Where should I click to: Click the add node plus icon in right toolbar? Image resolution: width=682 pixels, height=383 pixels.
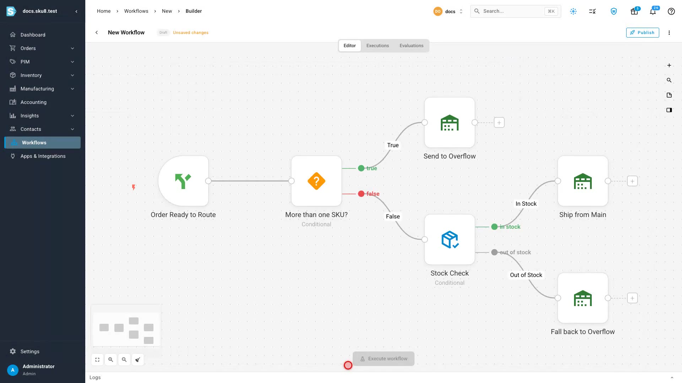[669, 65]
